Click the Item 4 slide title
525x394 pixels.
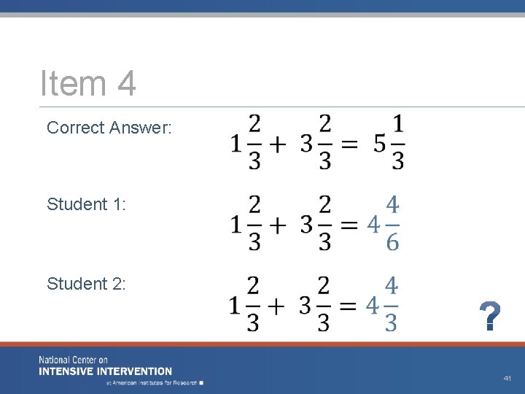88,83
